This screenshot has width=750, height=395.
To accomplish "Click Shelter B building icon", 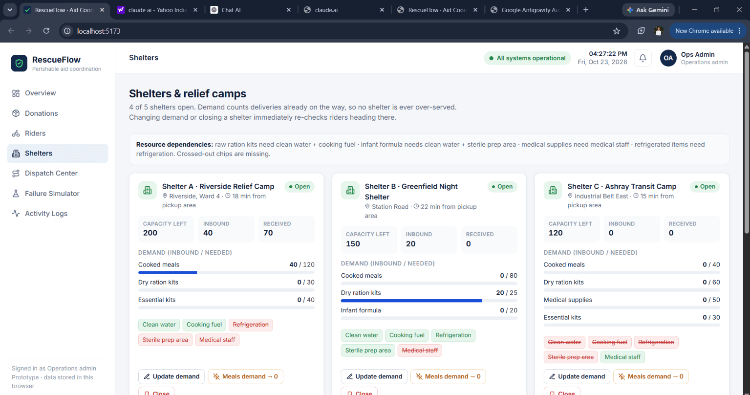I will [350, 190].
